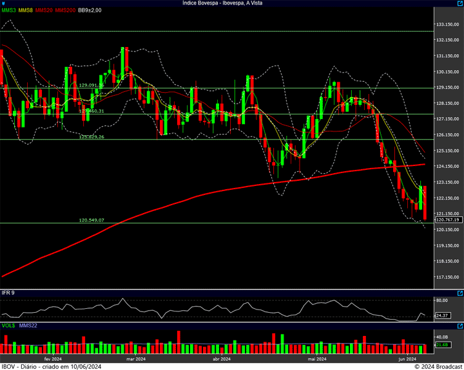Click the volume value tag 21,68
Image resolution: width=464 pixels, height=370 pixels.
coord(442,346)
